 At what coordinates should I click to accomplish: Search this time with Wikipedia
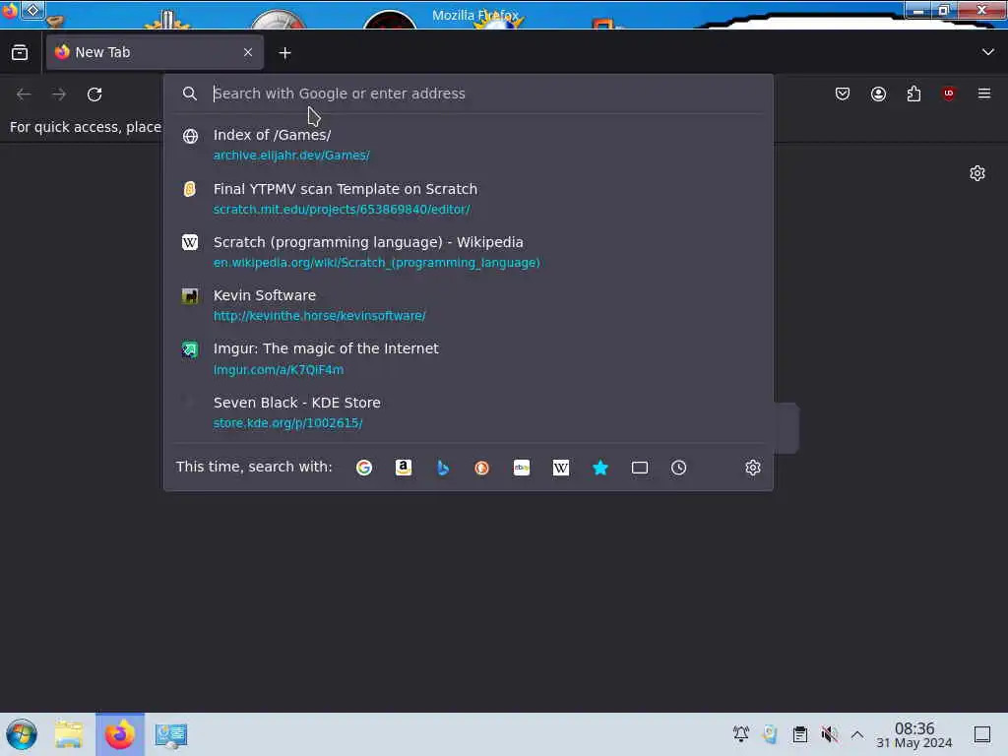tap(560, 468)
